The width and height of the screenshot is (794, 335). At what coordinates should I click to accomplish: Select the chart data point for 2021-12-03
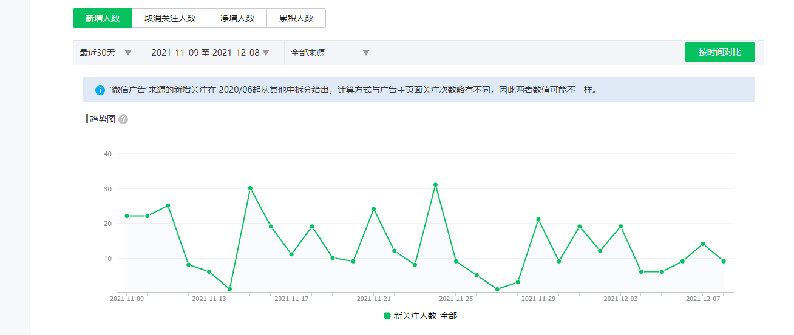(620, 227)
